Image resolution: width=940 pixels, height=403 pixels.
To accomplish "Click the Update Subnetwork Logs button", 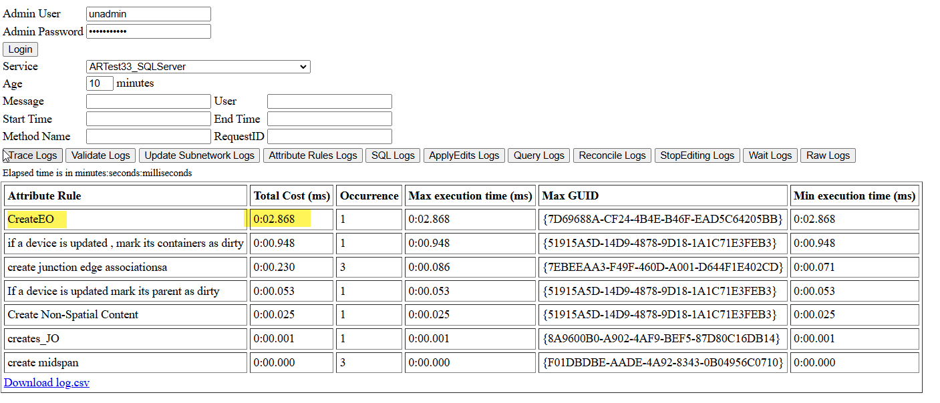I will pyautogui.click(x=199, y=155).
